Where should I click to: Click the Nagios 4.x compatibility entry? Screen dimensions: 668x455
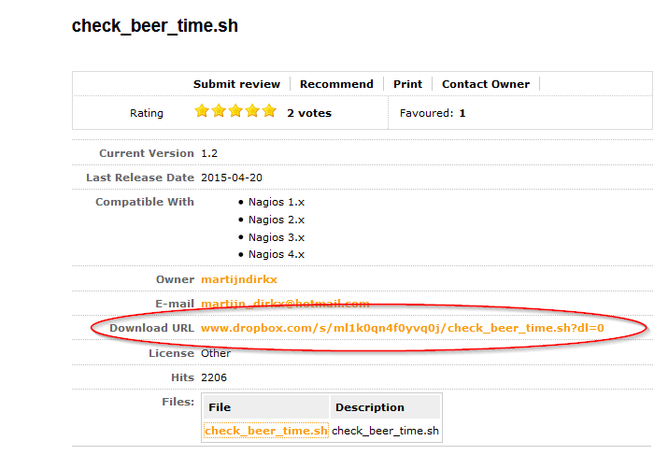[x=277, y=254]
